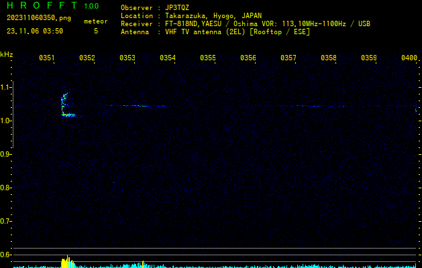This screenshot has height=268, width=422.
Task: Select the 202311060350.png filename label
Action: click(38, 19)
